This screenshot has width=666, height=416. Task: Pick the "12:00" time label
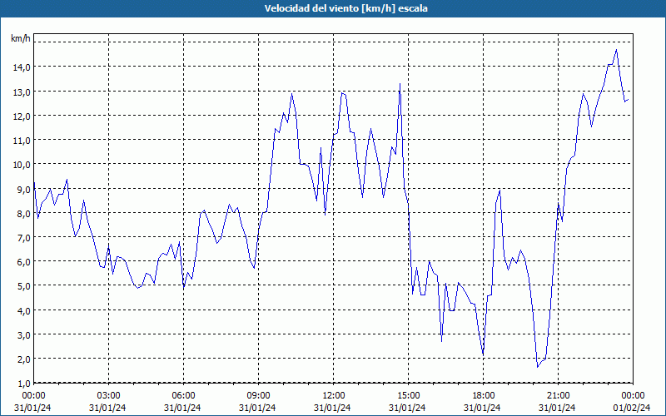point(334,396)
